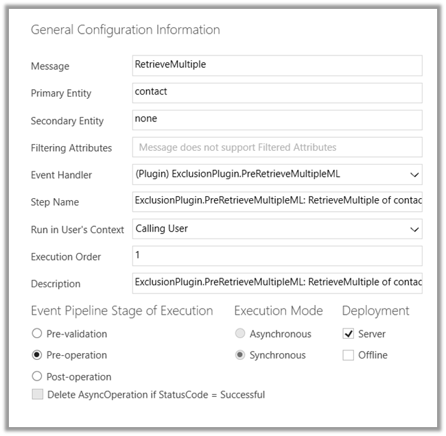Select the Pre-operation stage option
Viewport: 446px width, 436px height.
tap(37, 355)
